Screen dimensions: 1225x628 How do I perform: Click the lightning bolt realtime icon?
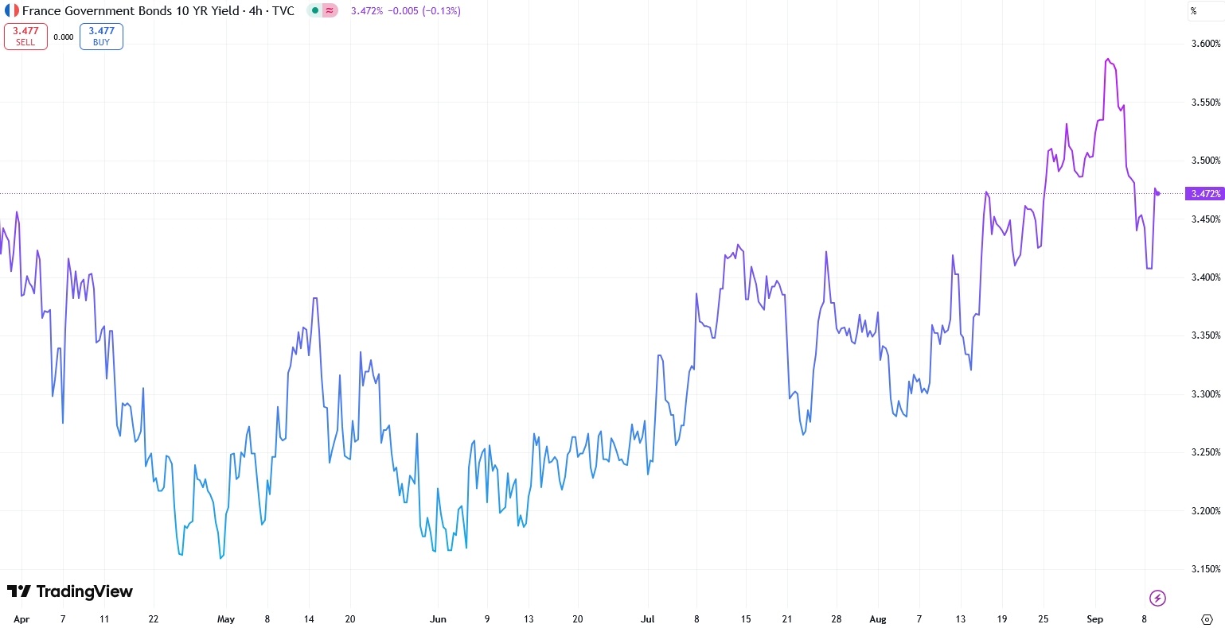pyautogui.click(x=1158, y=598)
